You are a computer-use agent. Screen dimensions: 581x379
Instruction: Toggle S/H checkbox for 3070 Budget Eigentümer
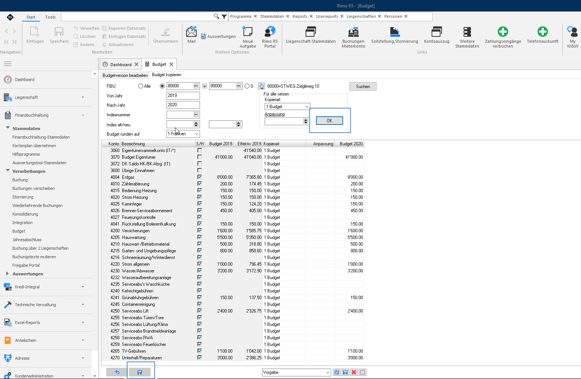(200, 157)
